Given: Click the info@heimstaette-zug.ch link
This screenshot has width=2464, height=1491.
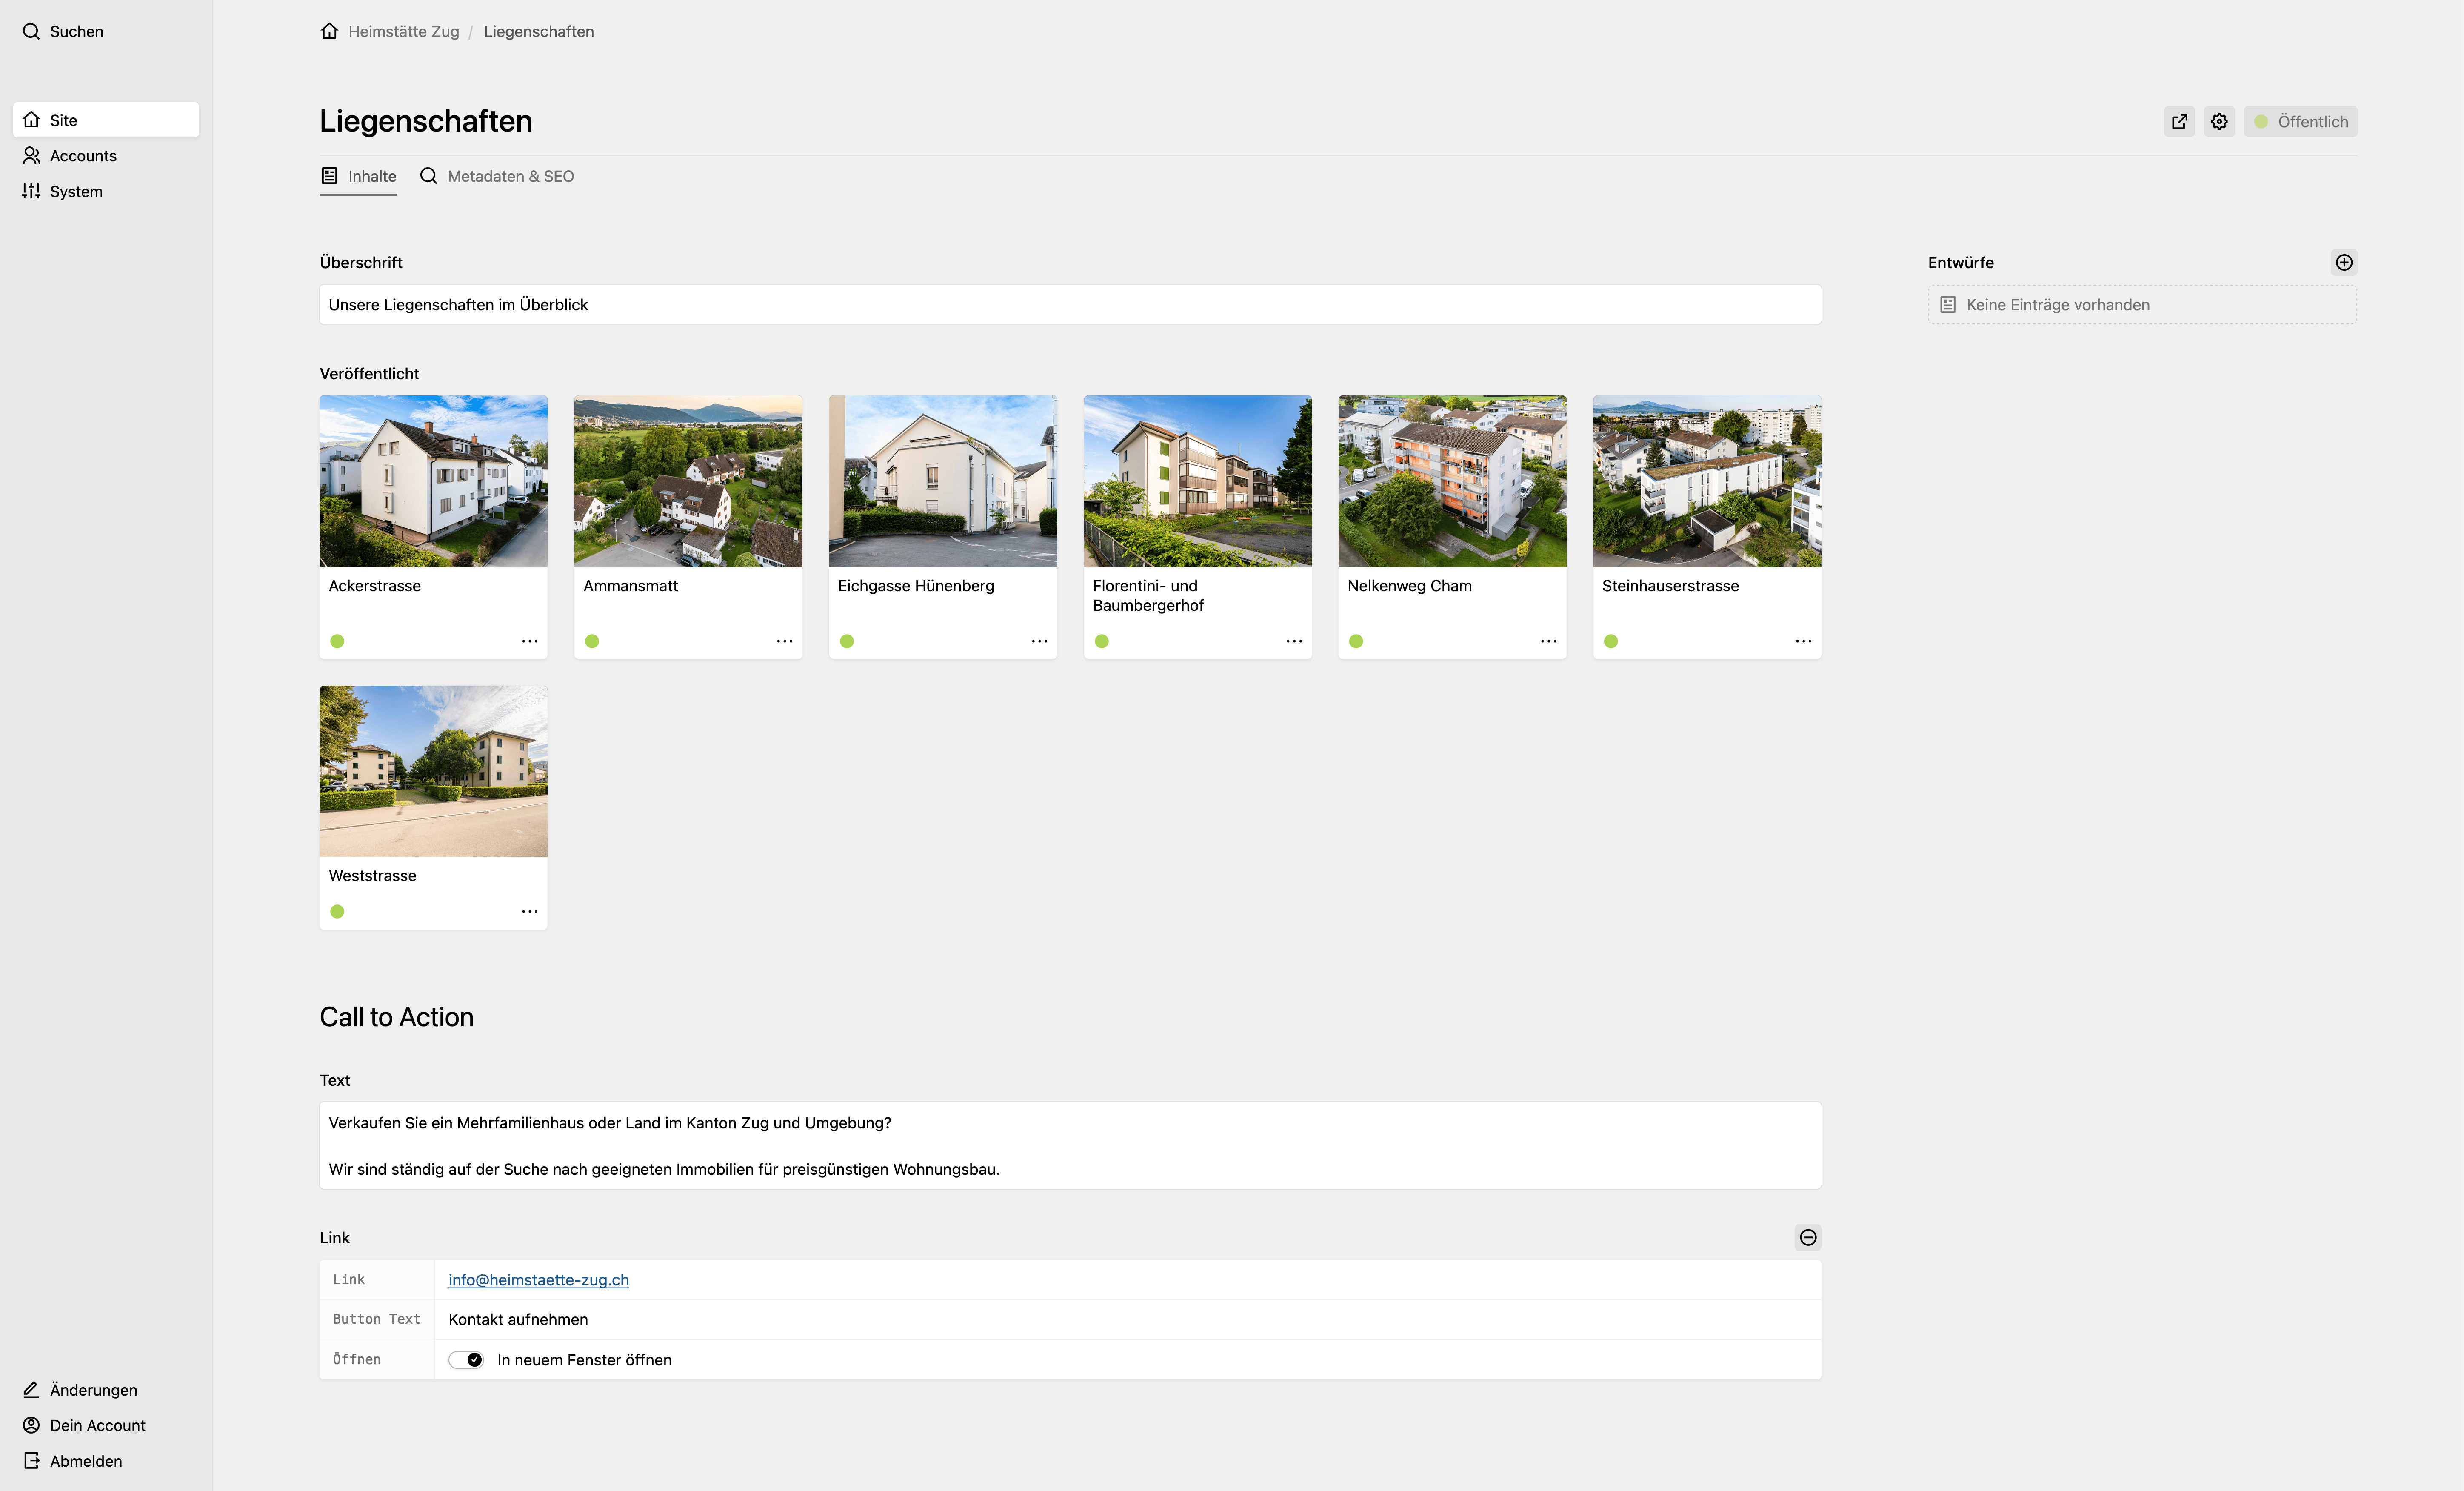Looking at the screenshot, I should pos(539,1280).
